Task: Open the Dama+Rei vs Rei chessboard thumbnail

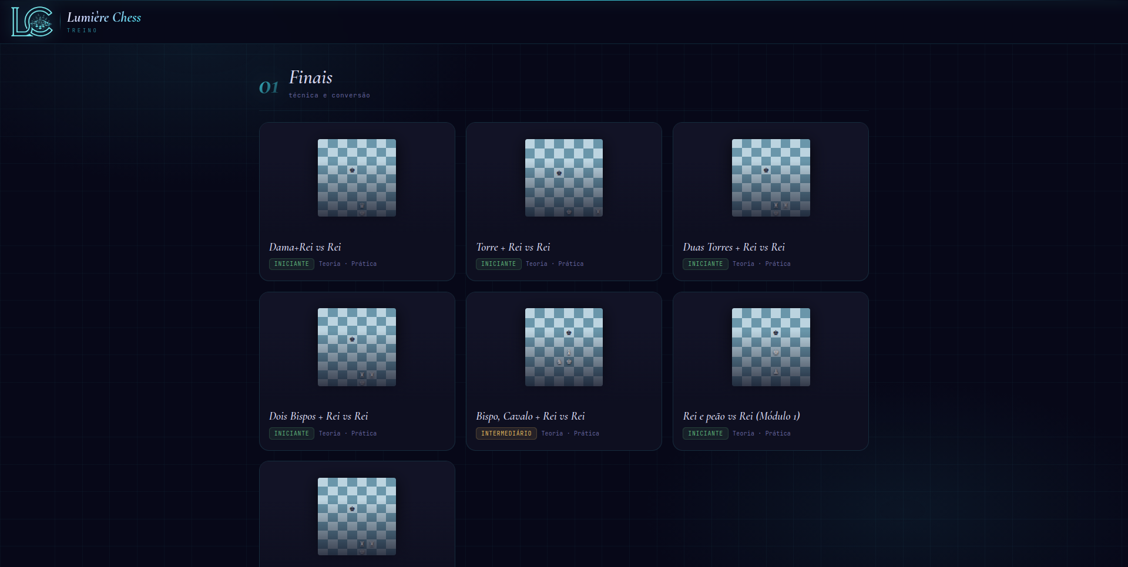Action: 357,178
